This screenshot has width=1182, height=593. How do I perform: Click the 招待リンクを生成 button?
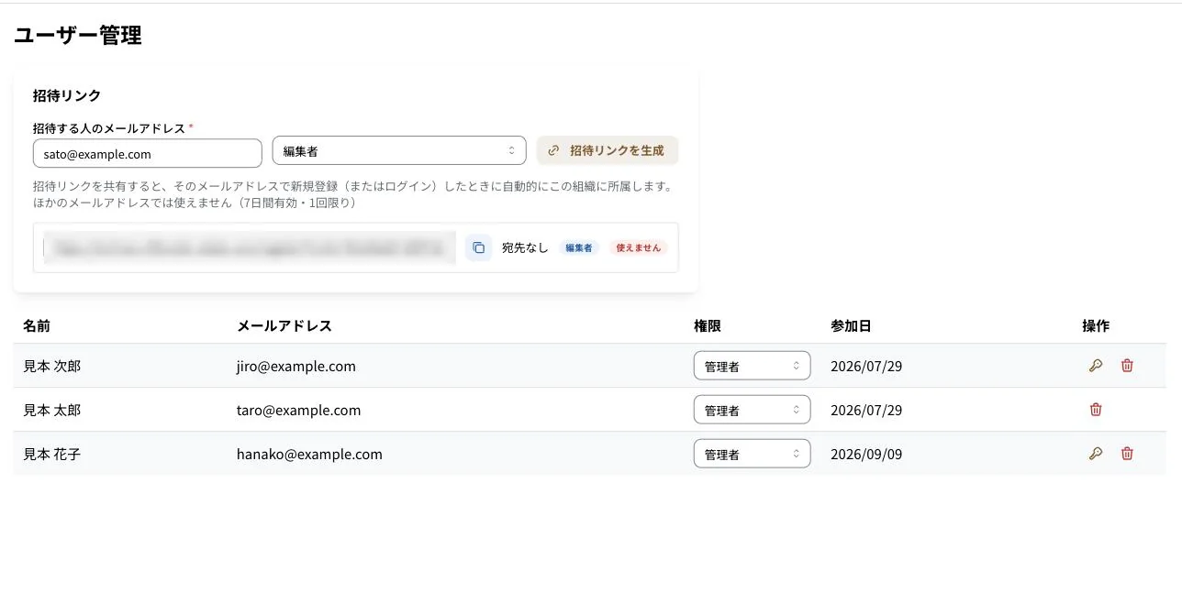click(x=608, y=150)
